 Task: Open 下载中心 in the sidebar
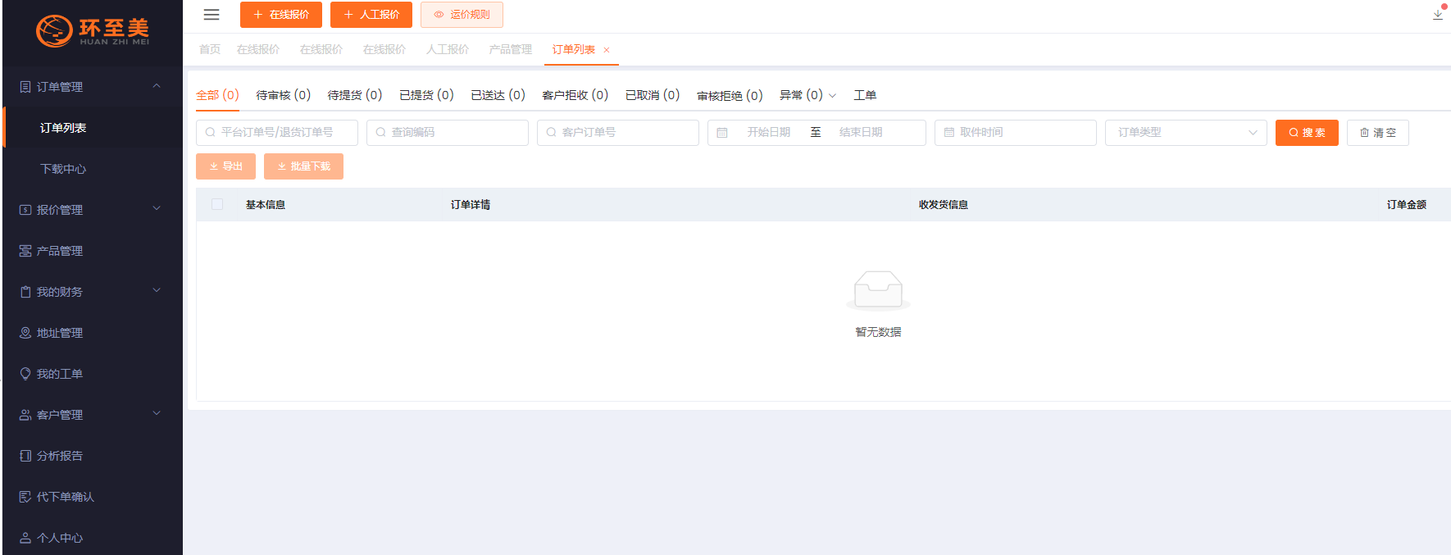(63, 169)
